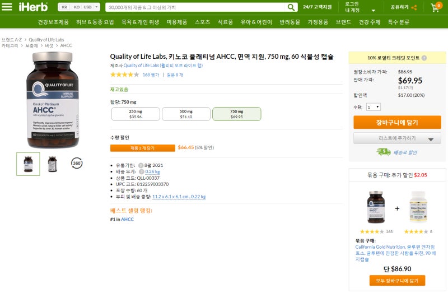Click the expiration date info icon
The height and width of the screenshot is (293, 448).
[141, 165]
